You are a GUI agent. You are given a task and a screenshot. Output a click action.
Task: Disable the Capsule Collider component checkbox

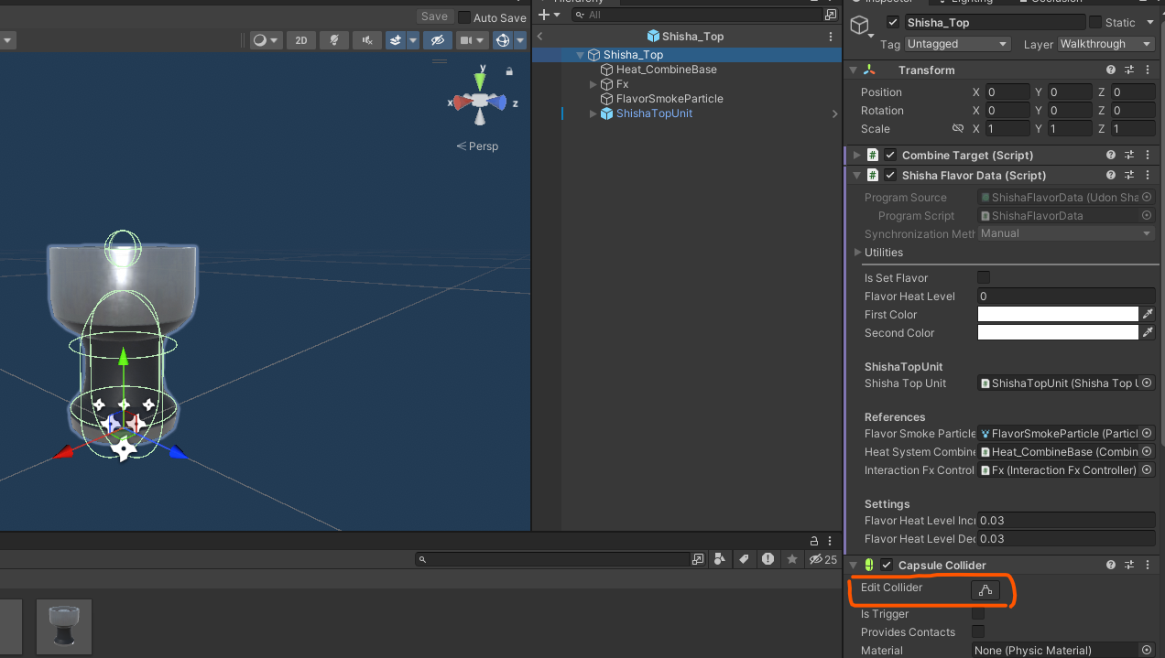coord(887,566)
